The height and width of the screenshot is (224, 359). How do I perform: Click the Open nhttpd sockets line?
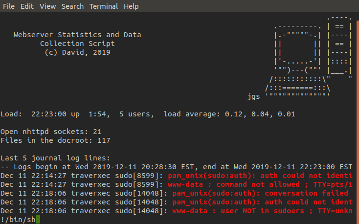tap(51, 132)
